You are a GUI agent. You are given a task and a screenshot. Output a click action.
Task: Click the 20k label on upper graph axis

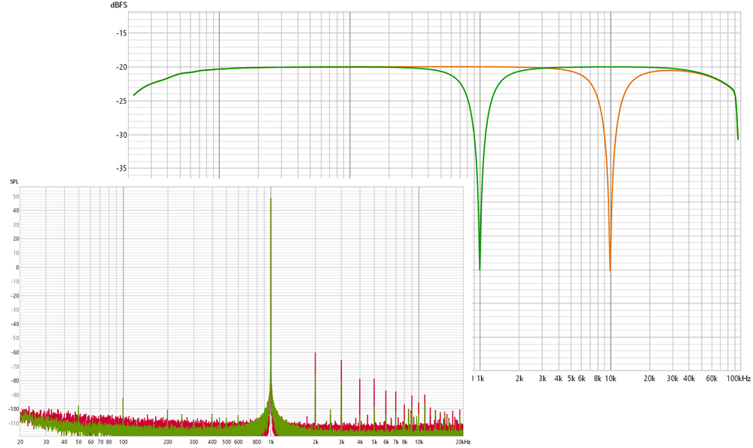click(649, 378)
